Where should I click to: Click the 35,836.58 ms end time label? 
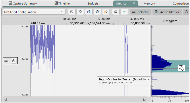(140, 23)
